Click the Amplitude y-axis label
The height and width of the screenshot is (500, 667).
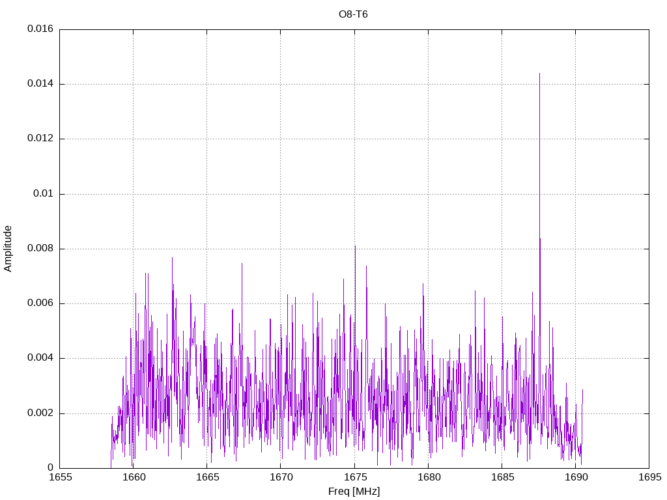tap(8, 249)
